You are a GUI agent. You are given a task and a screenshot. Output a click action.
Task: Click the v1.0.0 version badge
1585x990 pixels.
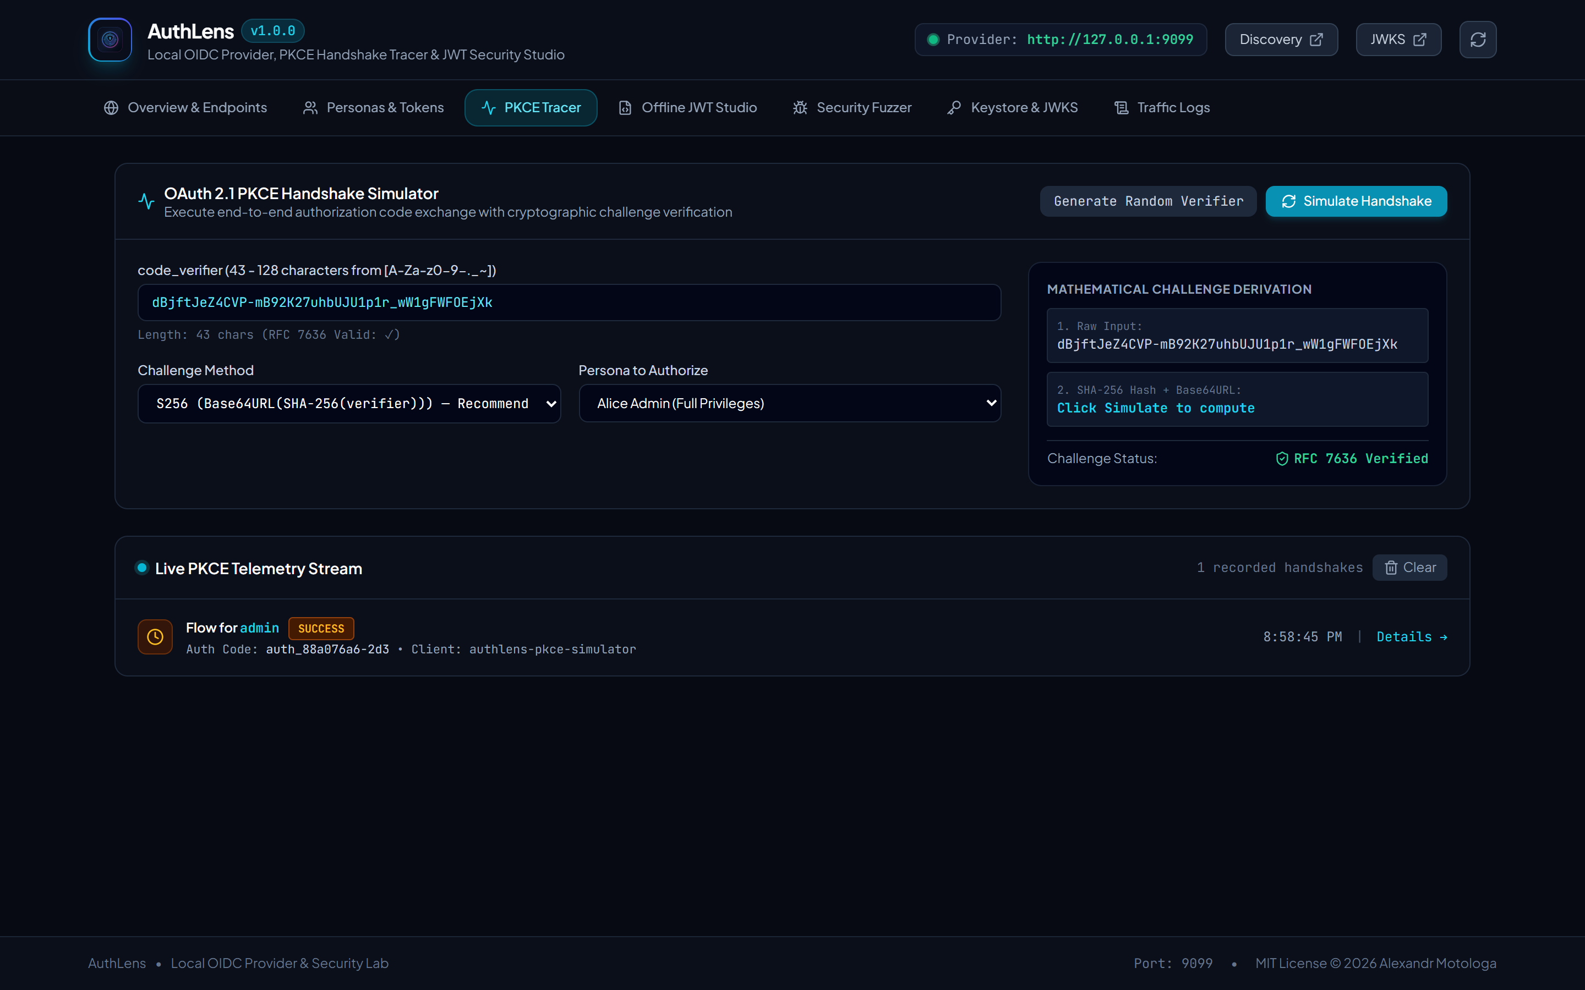272,31
